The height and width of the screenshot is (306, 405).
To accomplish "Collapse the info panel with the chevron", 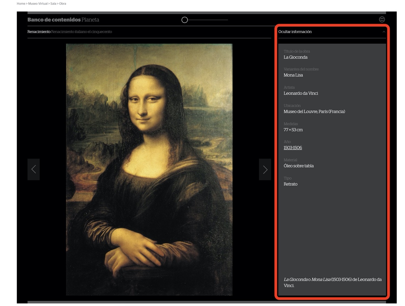I will 384,32.
